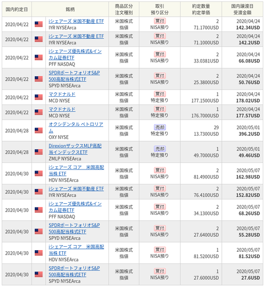Click the 売却 badge in the ZMLP row
Image resolution: width=265 pixels, height=286 pixels.
click(160, 149)
